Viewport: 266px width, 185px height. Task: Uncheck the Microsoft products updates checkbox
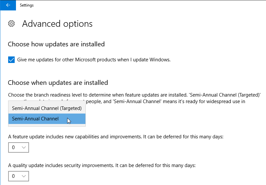(11, 60)
